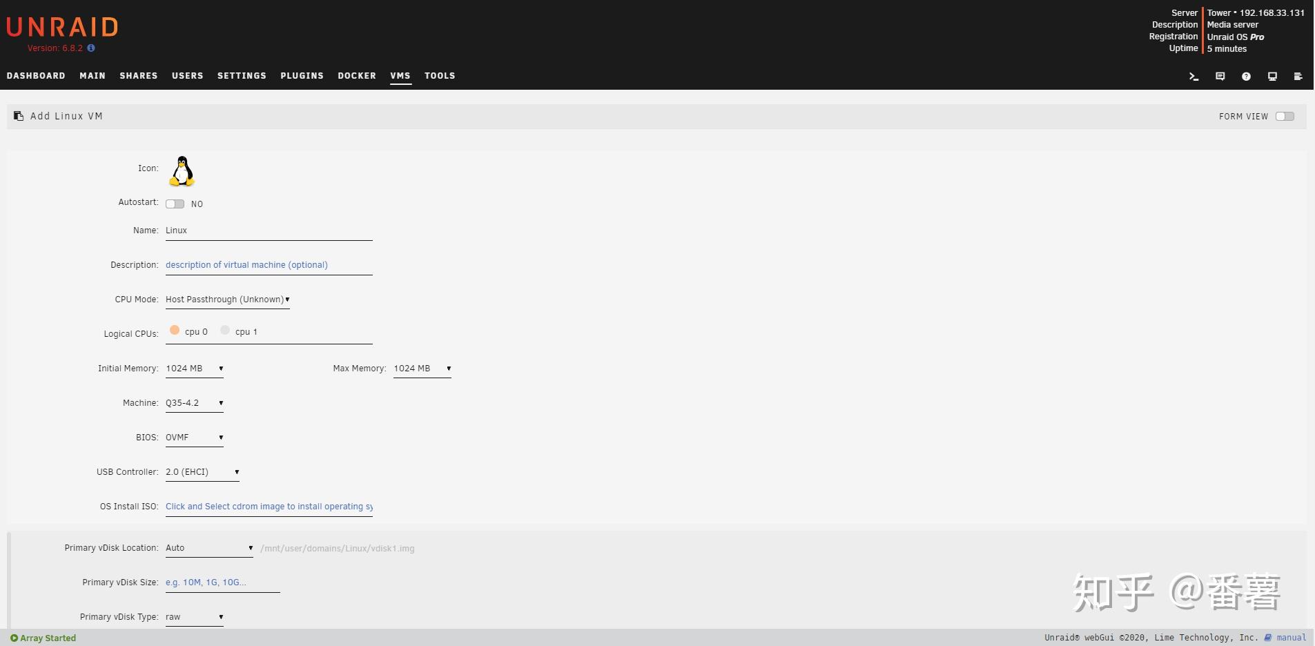Open the display settings icon
The image size is (1315, 646).
point(1272,76)
